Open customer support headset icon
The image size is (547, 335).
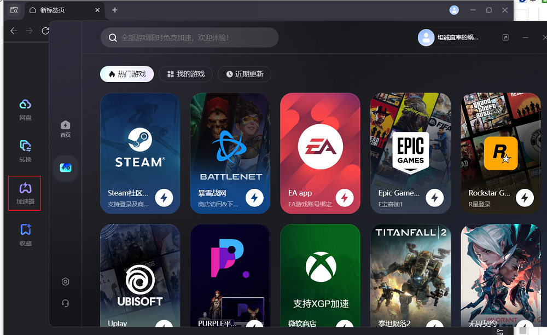point(66,303)
